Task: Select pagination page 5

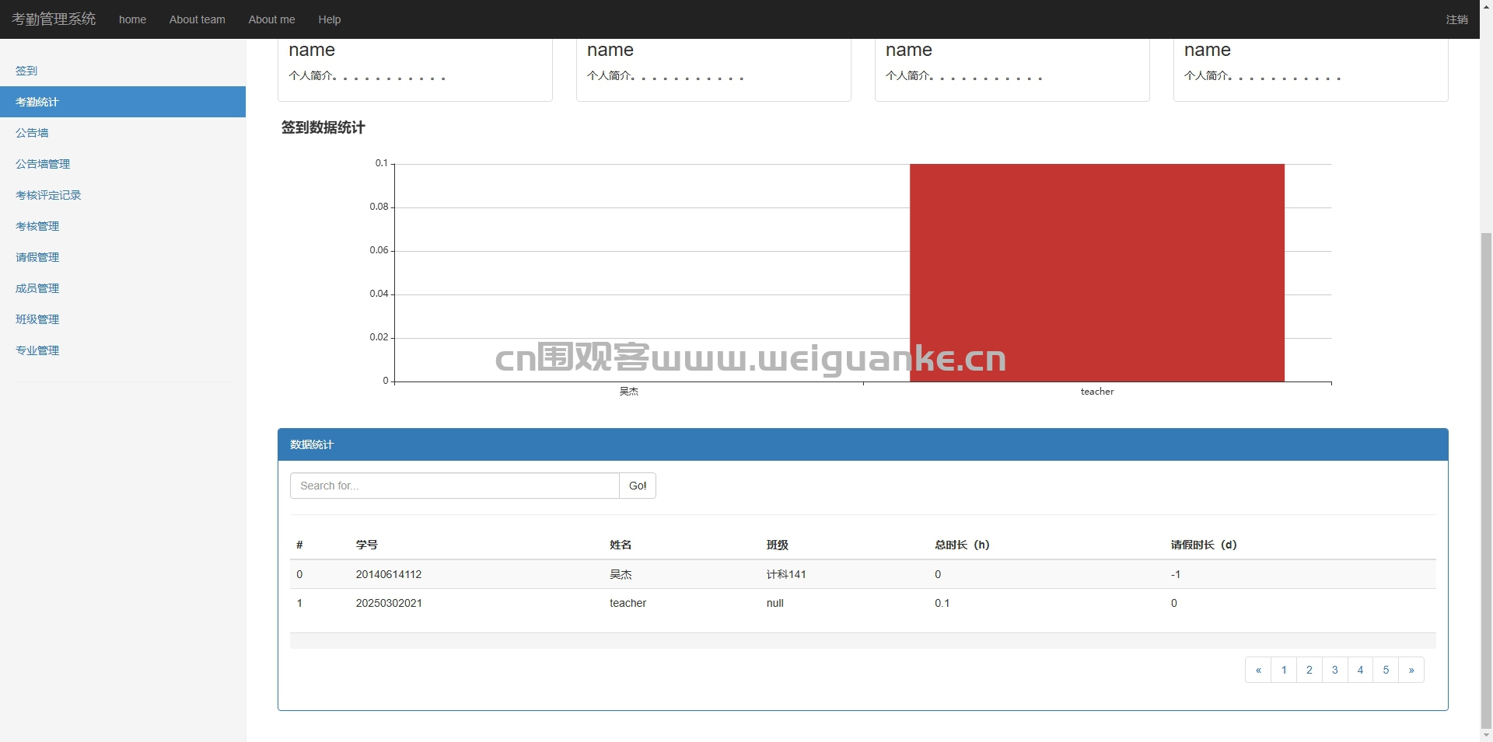Action: [1386, 670]
